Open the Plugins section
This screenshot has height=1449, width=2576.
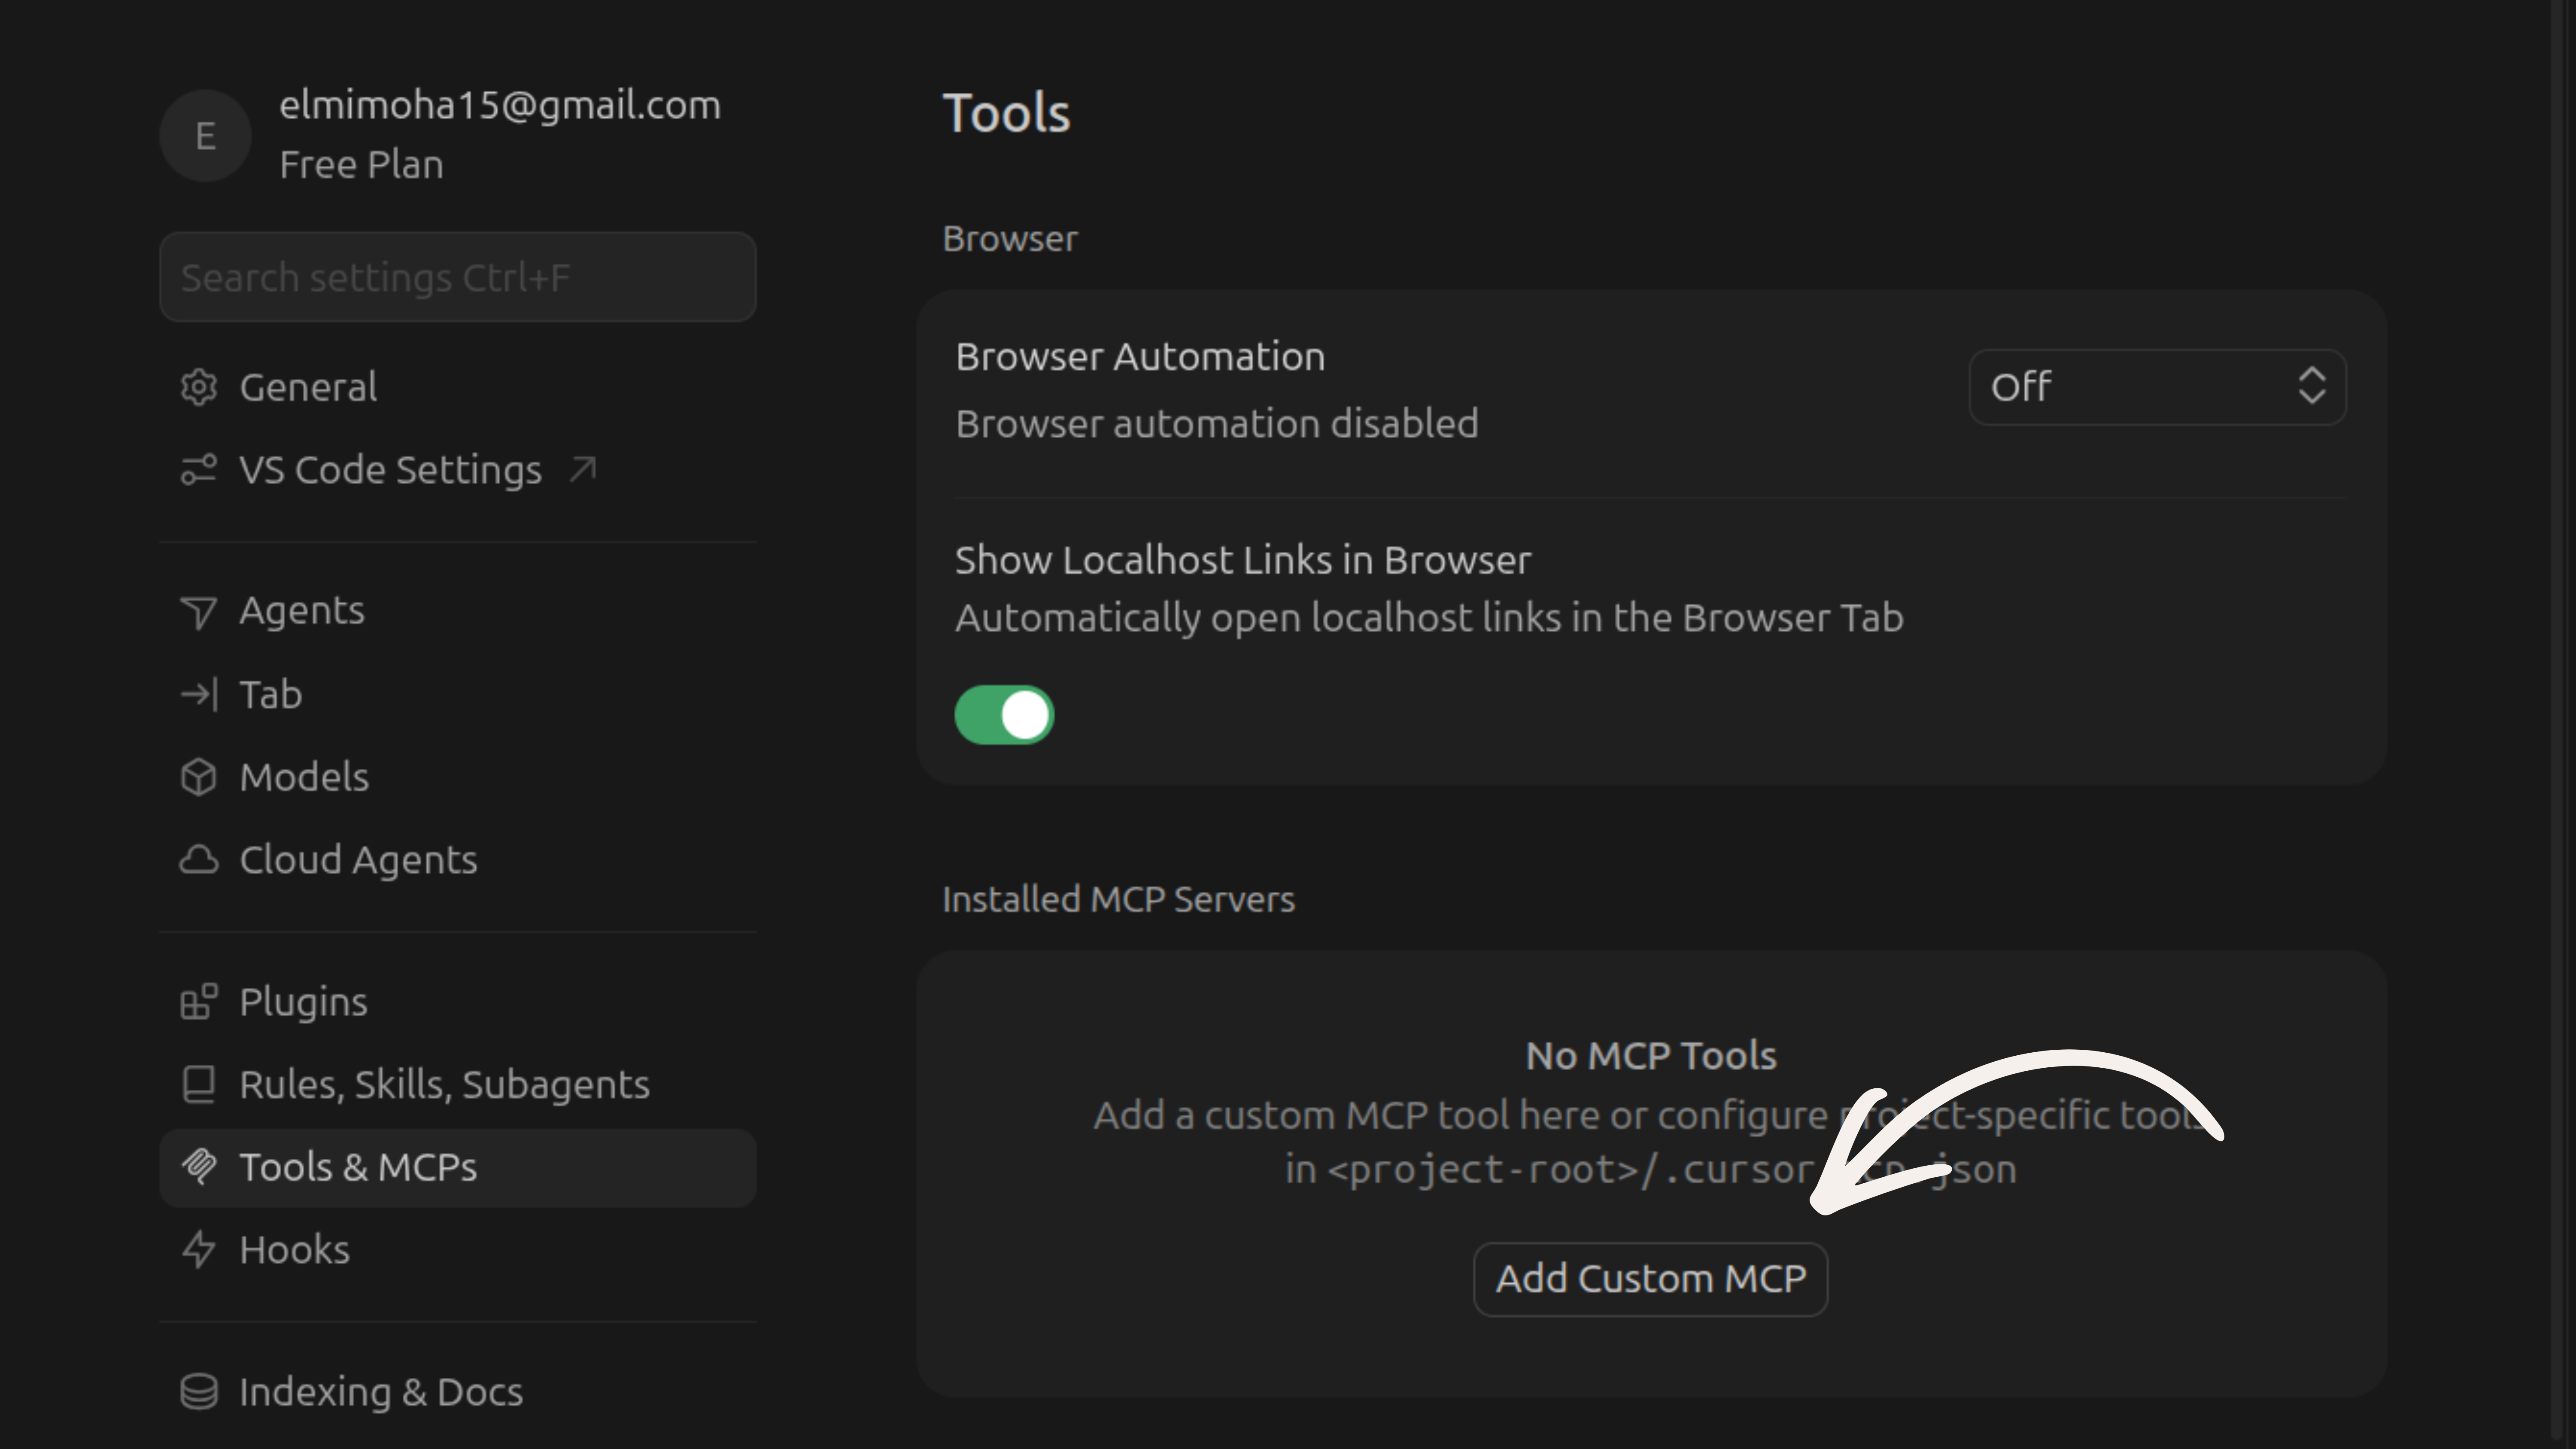(x=458, y=1002)
